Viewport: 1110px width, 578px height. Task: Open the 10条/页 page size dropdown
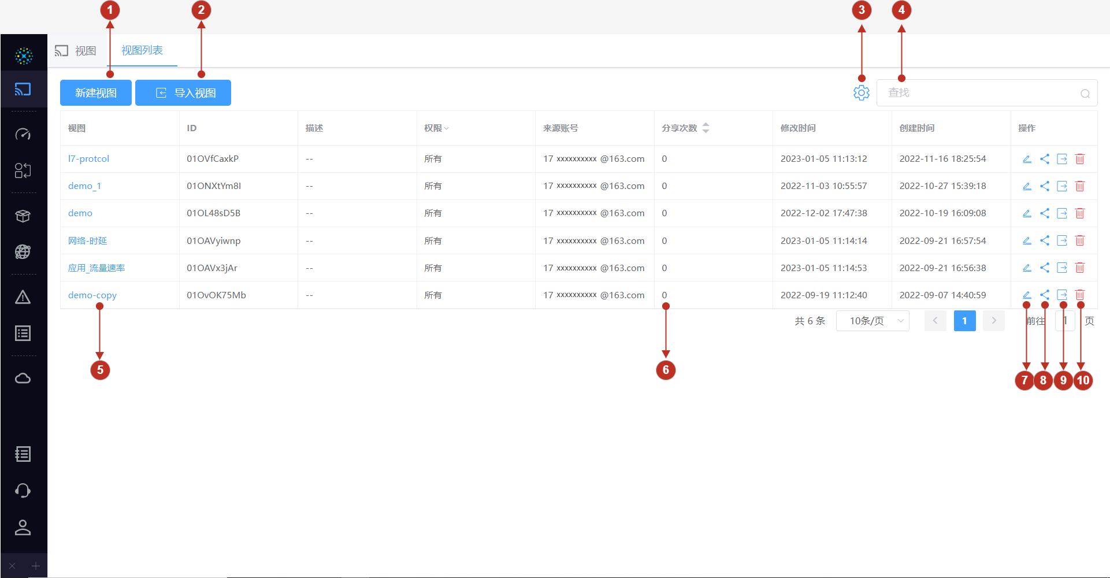[873, 321]
